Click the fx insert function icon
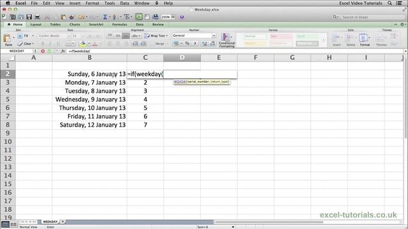The height and width of the screenshot is (229, 408). pos(63,51)
